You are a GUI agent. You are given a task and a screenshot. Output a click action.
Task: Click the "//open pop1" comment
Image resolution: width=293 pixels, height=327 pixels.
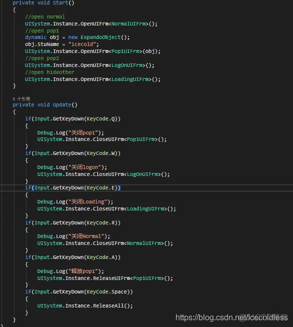[42, 30]
